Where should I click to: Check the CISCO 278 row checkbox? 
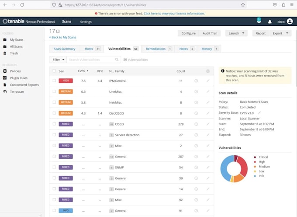coord(54,124)
